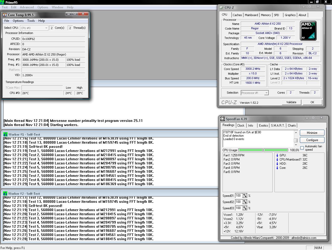Open the Help menu in Core Temp
Image resolution: width=332 pixels, height=250 pixels.
coord(41,21)
